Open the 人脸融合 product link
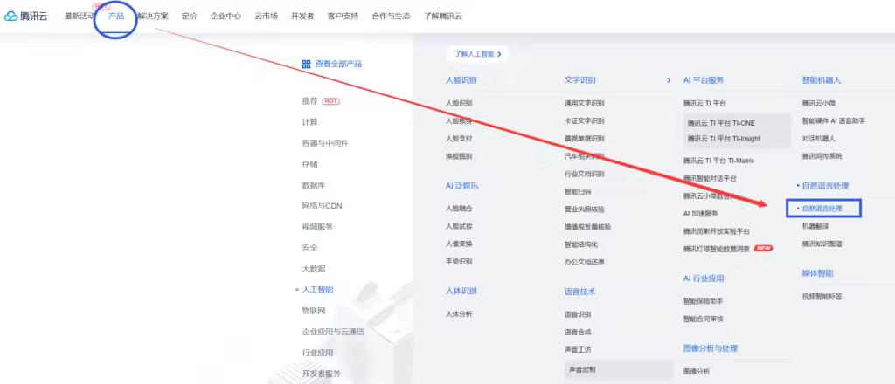This screenshot has height=384, width=895. pyautogui.click(x=459, y=209)
